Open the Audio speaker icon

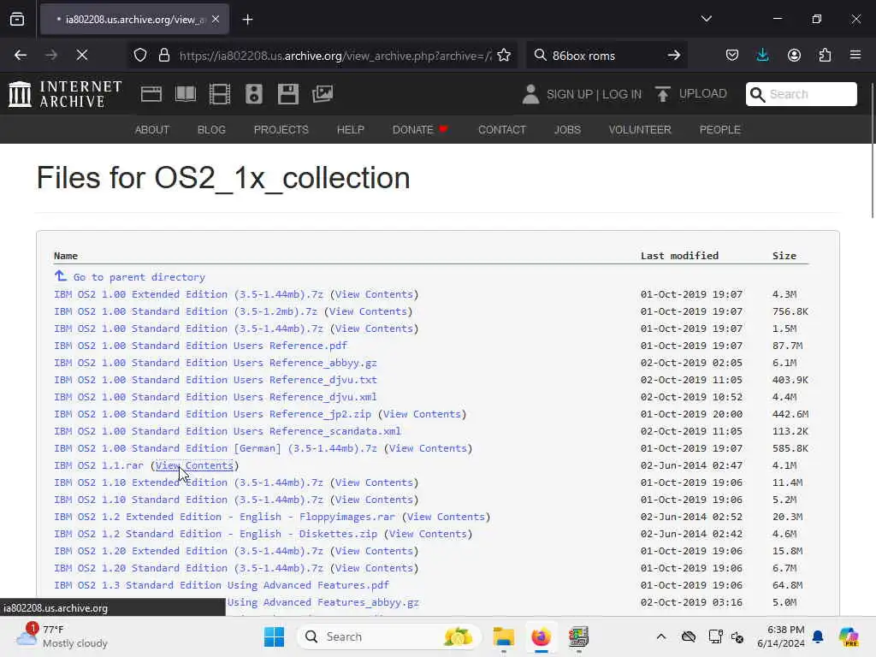tap(253, 94)
